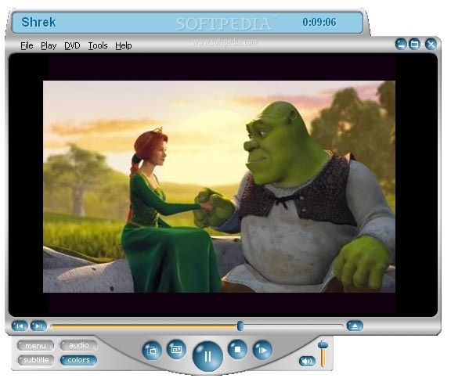The height and width of the screenshot is (378, 451).
Task: Click the Shrek title display
Action: pyautogui.click(x=38, y=22)
